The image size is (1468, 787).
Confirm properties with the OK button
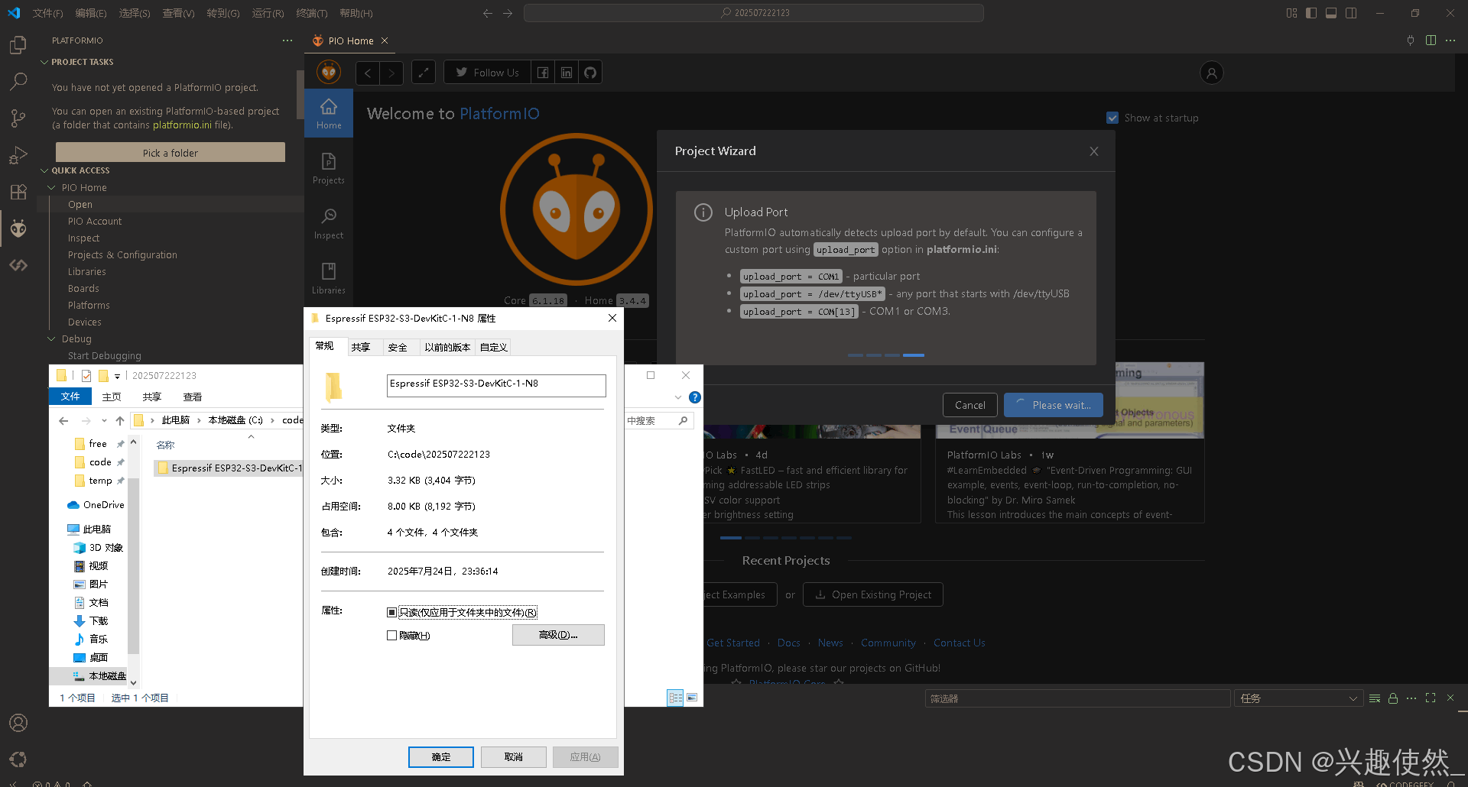point(441,756)
